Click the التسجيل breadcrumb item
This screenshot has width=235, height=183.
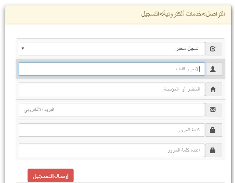(150, 14)
